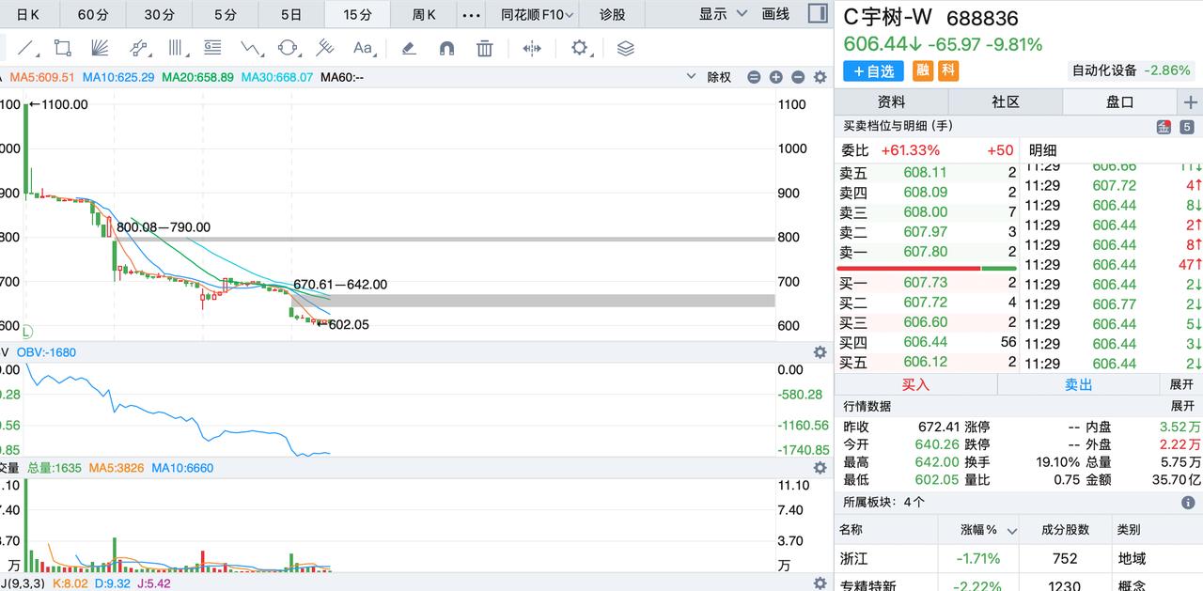Click the 买入 buy button

915,384
